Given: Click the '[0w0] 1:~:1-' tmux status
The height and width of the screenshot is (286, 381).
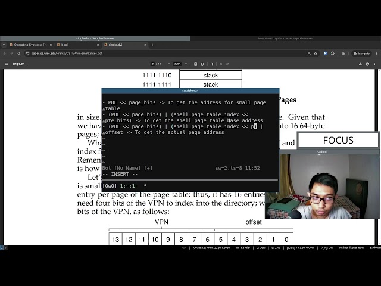Looking at the screenshot, I should pyautogui.click(x=120, y=186).
